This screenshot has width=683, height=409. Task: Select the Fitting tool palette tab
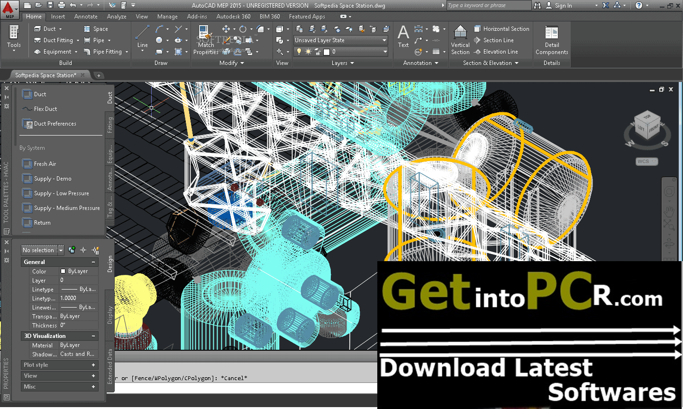tap(110, 125)
